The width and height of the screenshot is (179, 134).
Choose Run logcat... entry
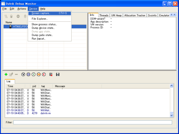50,39
